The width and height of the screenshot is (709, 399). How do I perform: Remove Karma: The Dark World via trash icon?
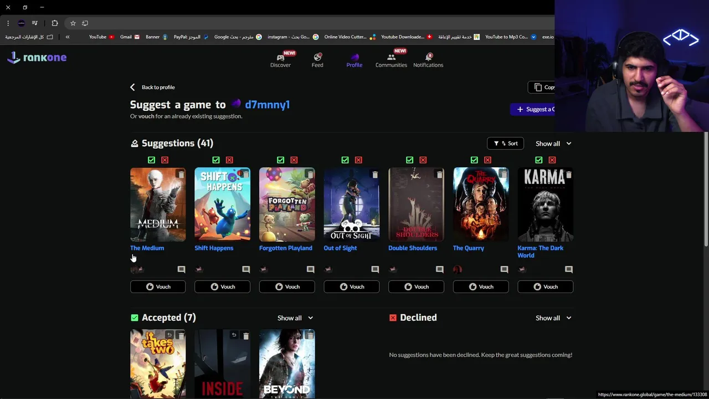pyautogui.click(x=568, y=175)
